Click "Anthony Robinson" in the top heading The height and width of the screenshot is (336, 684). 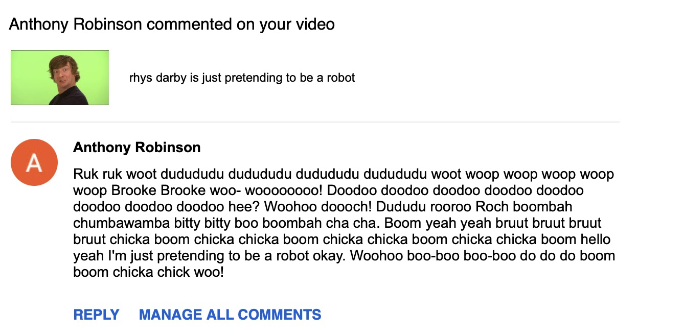point(75,24)
